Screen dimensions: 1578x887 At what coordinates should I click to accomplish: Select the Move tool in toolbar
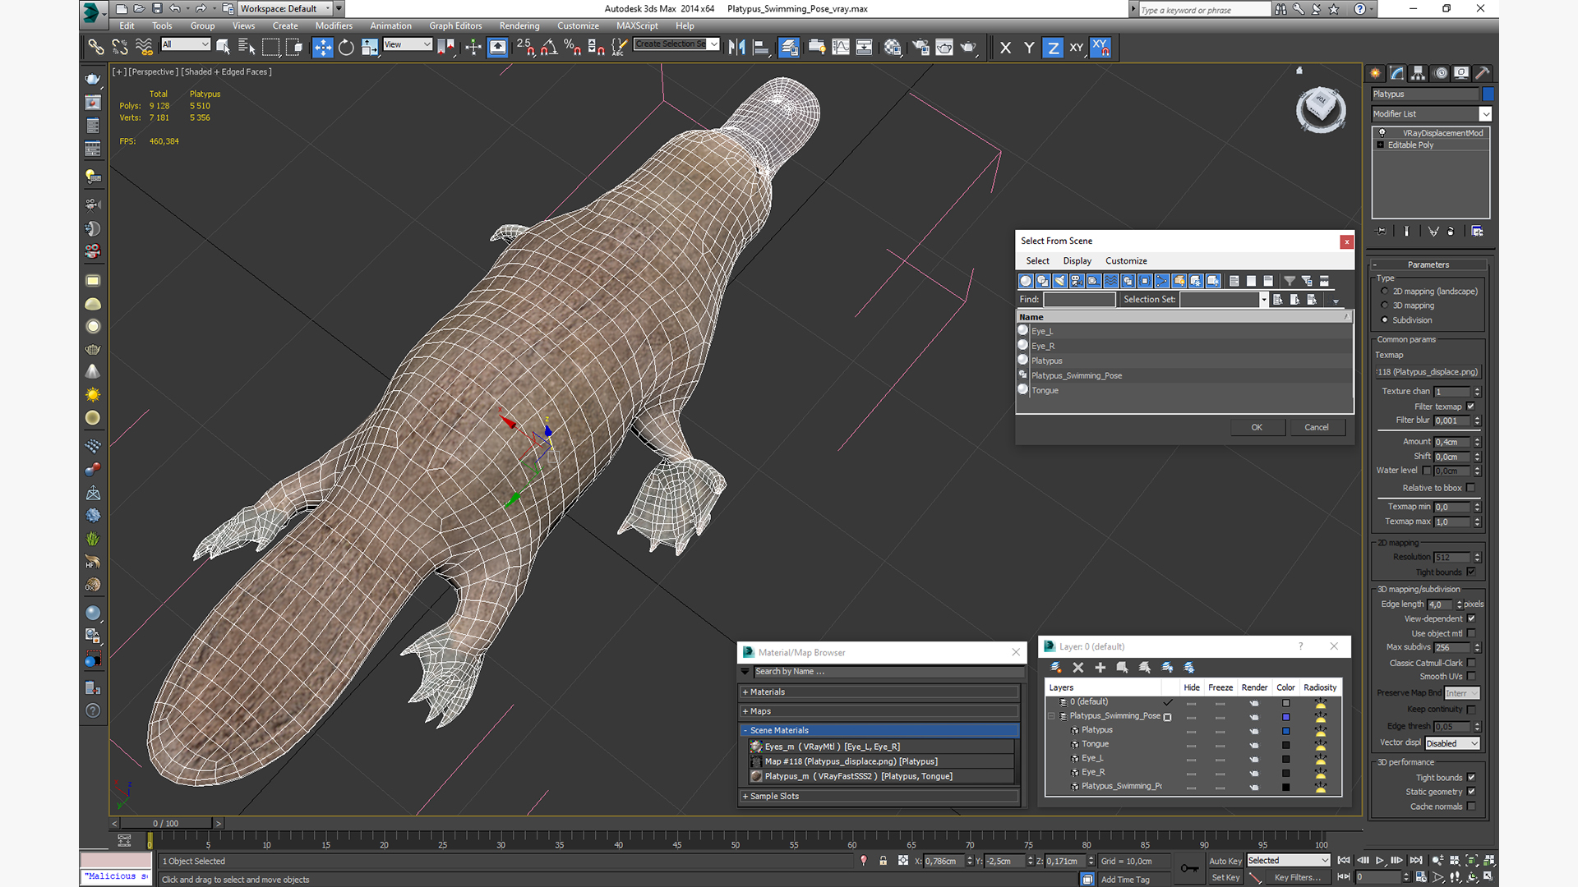click(x=322, y=45)
